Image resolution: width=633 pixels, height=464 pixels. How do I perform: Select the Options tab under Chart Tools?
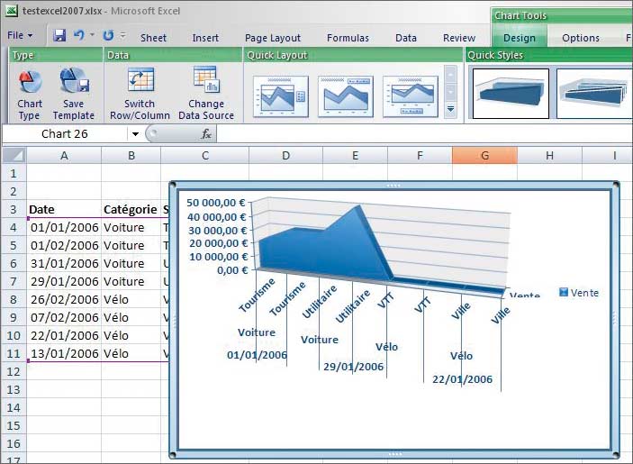coord(581,38)
